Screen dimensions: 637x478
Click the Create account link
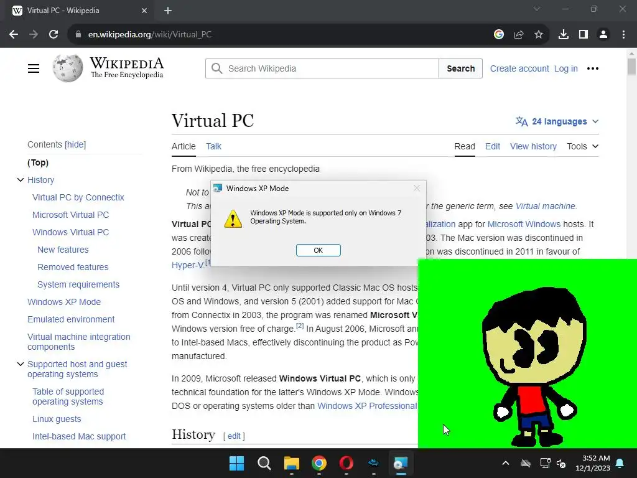519,68
